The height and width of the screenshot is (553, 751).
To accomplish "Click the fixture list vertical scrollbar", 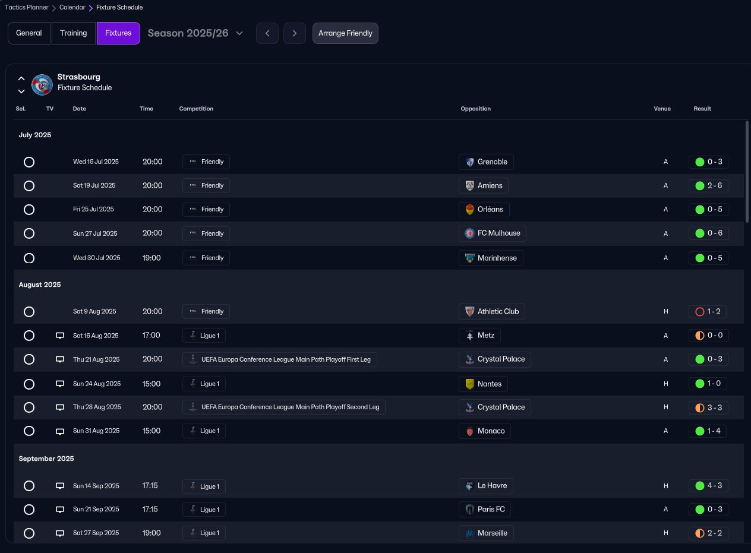I will (747, 172).
